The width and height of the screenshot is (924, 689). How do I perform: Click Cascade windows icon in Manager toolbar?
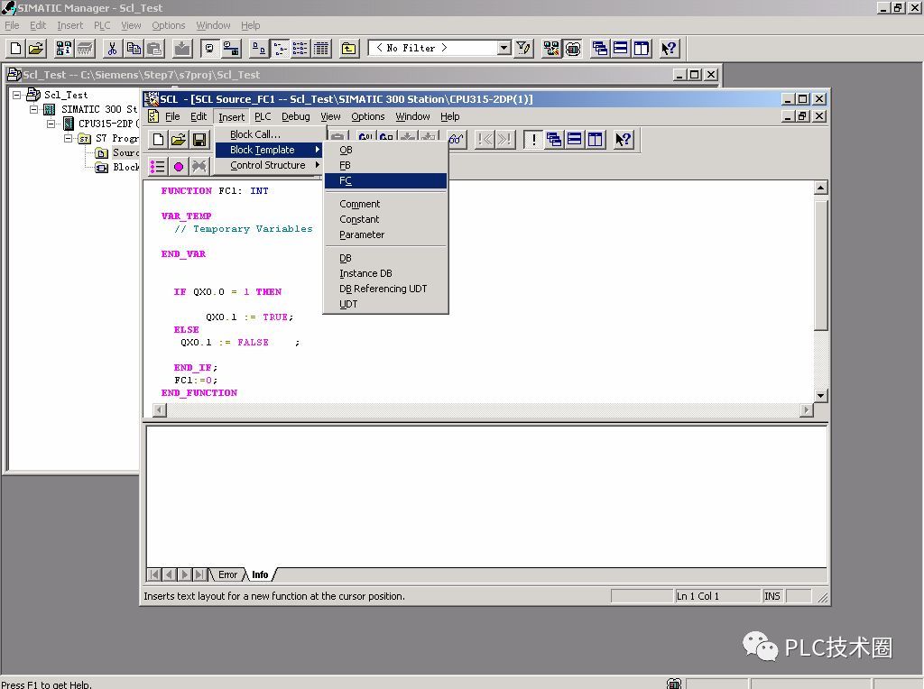[x=600, y=49]
